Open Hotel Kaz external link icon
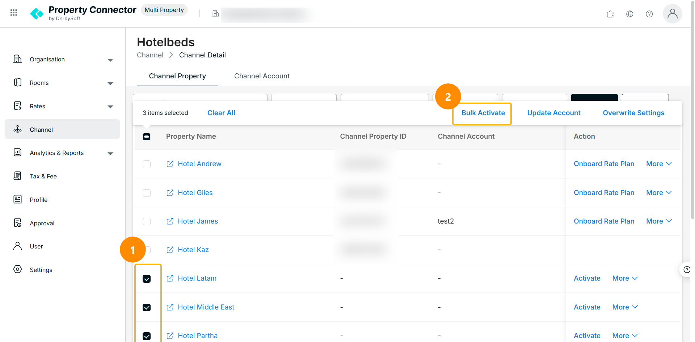 click(170, 250)
